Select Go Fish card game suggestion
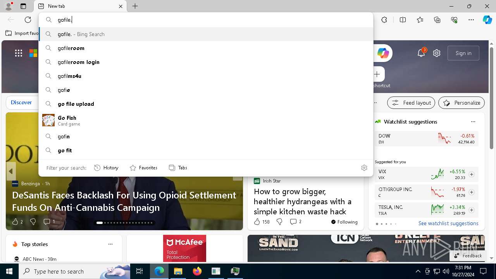The height and width of the screenshot is (279, 496). (x=206, y=121)
